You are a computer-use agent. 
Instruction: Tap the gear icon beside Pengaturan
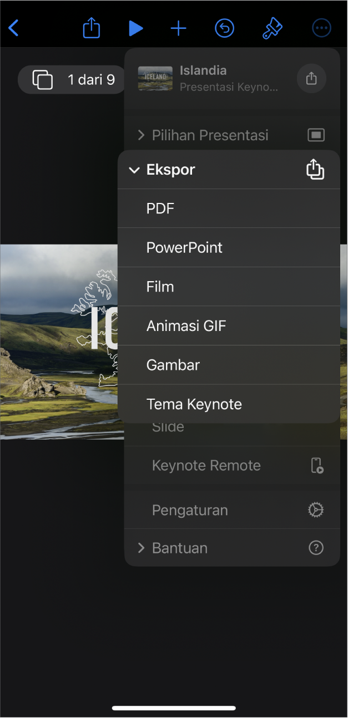click(x=316, y=510)
